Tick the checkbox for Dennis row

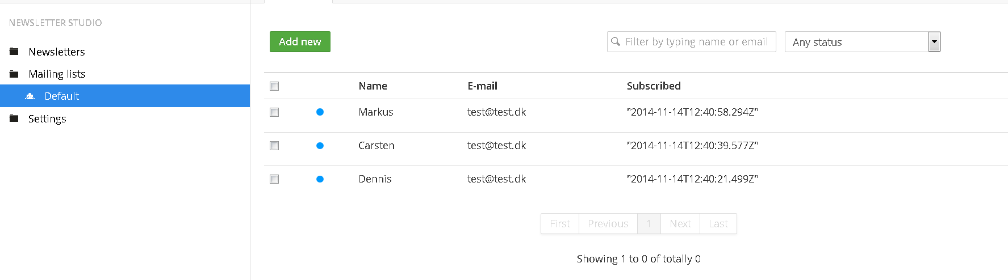click(x=274, y=179)
